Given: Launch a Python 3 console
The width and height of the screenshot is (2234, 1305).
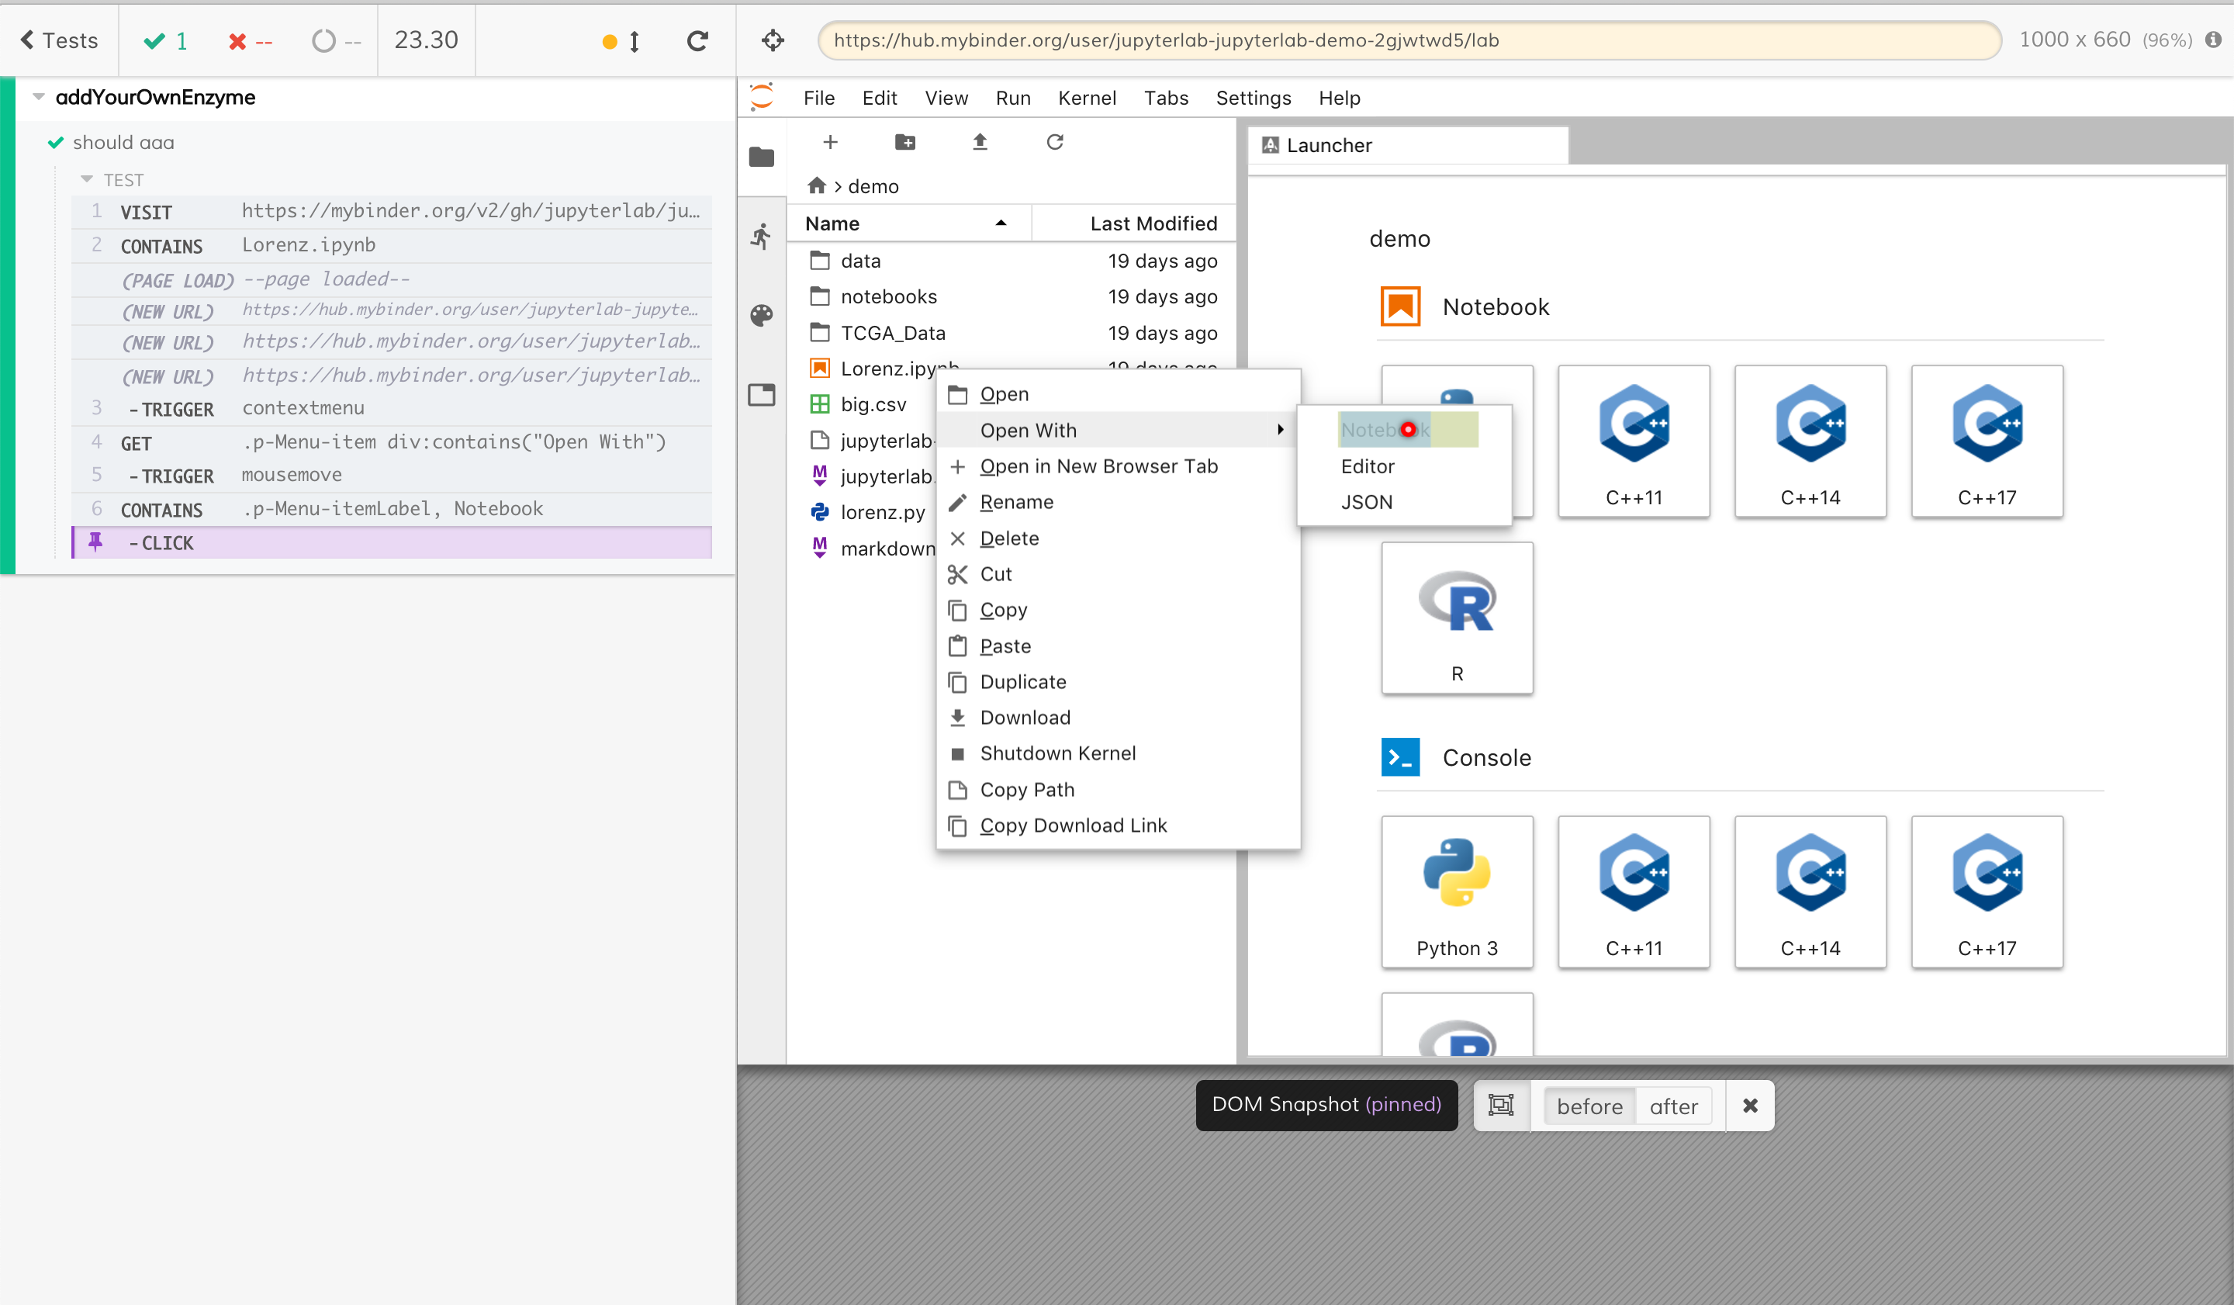Looking at the screenshot, I should coord(1457,891).
